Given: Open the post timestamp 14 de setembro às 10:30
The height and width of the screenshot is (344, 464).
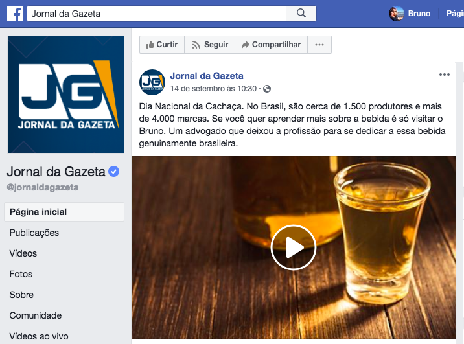Looking at the screenshot, I should [x=213, y=89].
